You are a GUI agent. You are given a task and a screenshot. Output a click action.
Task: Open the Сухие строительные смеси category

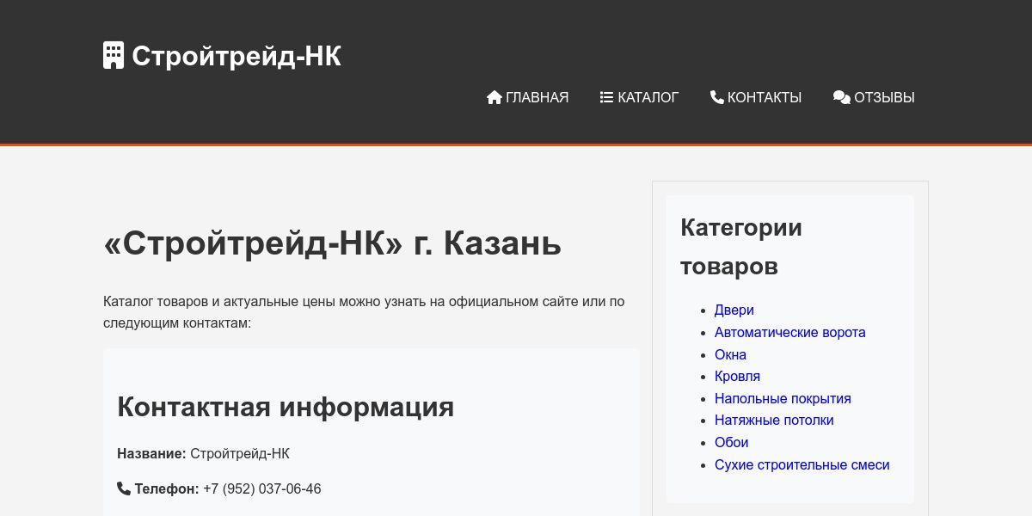pyautogui.click(x=802, y=464)
